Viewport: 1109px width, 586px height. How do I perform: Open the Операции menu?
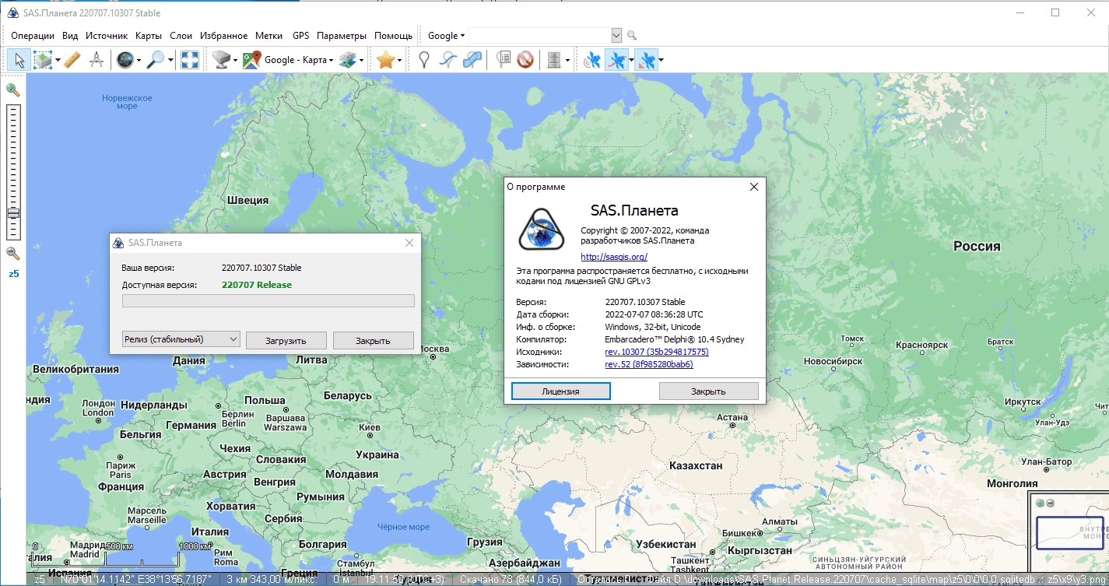pos(33,36)
